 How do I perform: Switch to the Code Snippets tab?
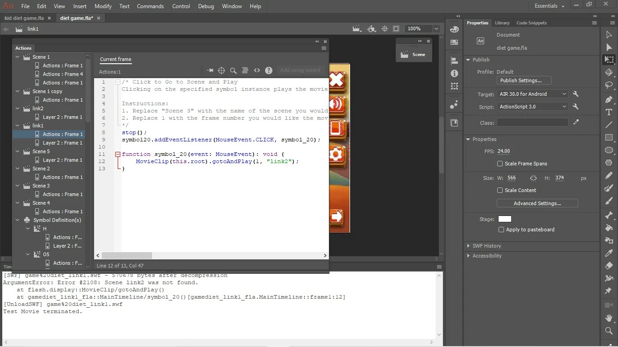[x=532, y=23]
